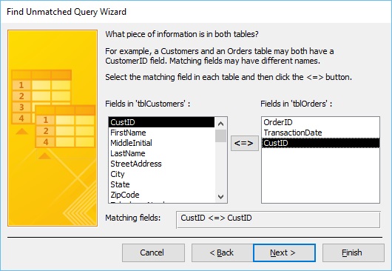Screen dimensions: 392x271
Task: Click the Matching fields text box
Action: click(278, 219)
